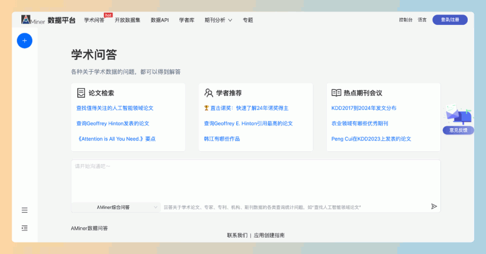Click the 登录/注册 button
The image size is (486, 254).
450,20
